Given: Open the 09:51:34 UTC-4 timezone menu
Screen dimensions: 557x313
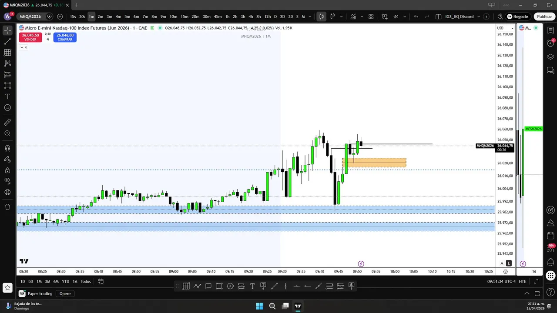Looking at the screenshot, I should coord(501,281).
